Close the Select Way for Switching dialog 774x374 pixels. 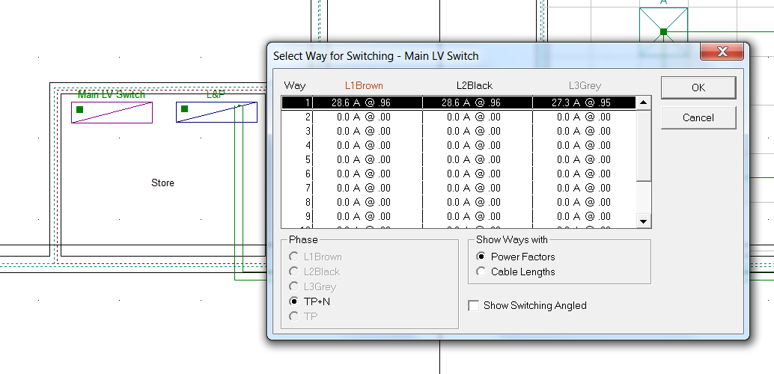point(722,52)
